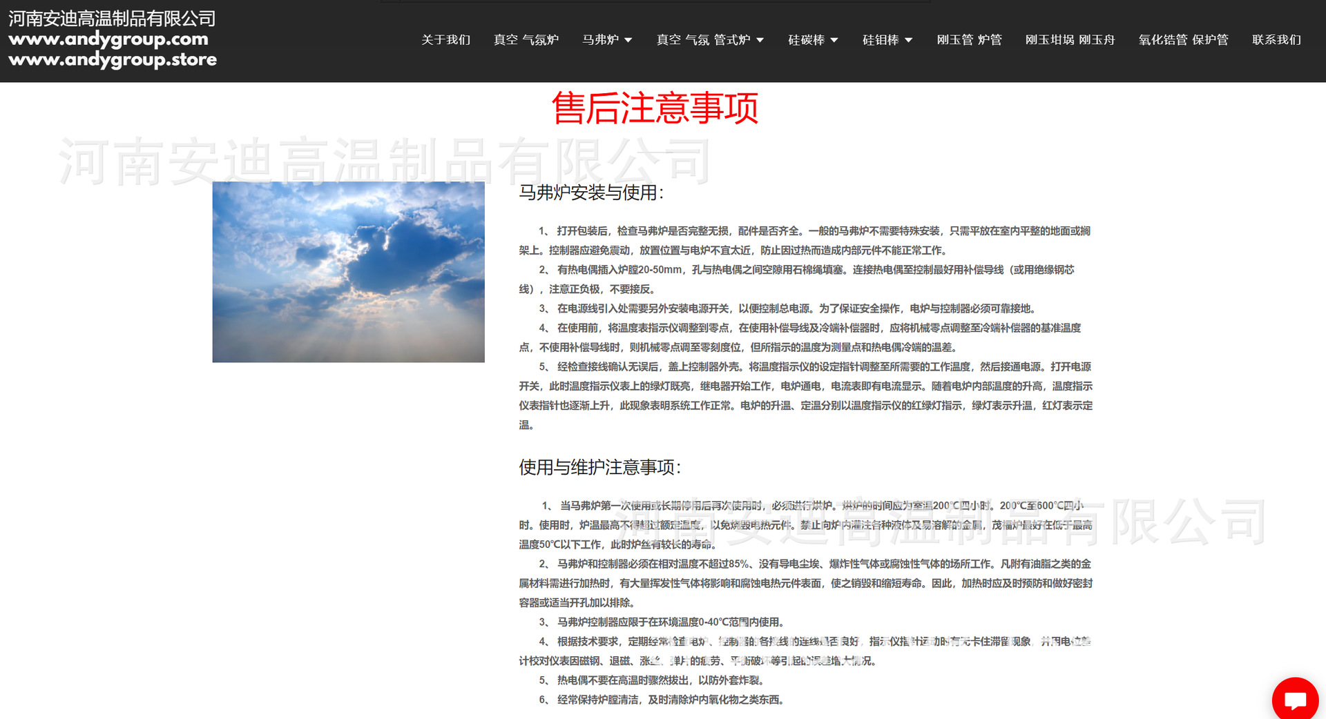The height and width of the screenshot is (719, 1326).
Task: Click the cloudy blue sky image
Action: (348, 272)
